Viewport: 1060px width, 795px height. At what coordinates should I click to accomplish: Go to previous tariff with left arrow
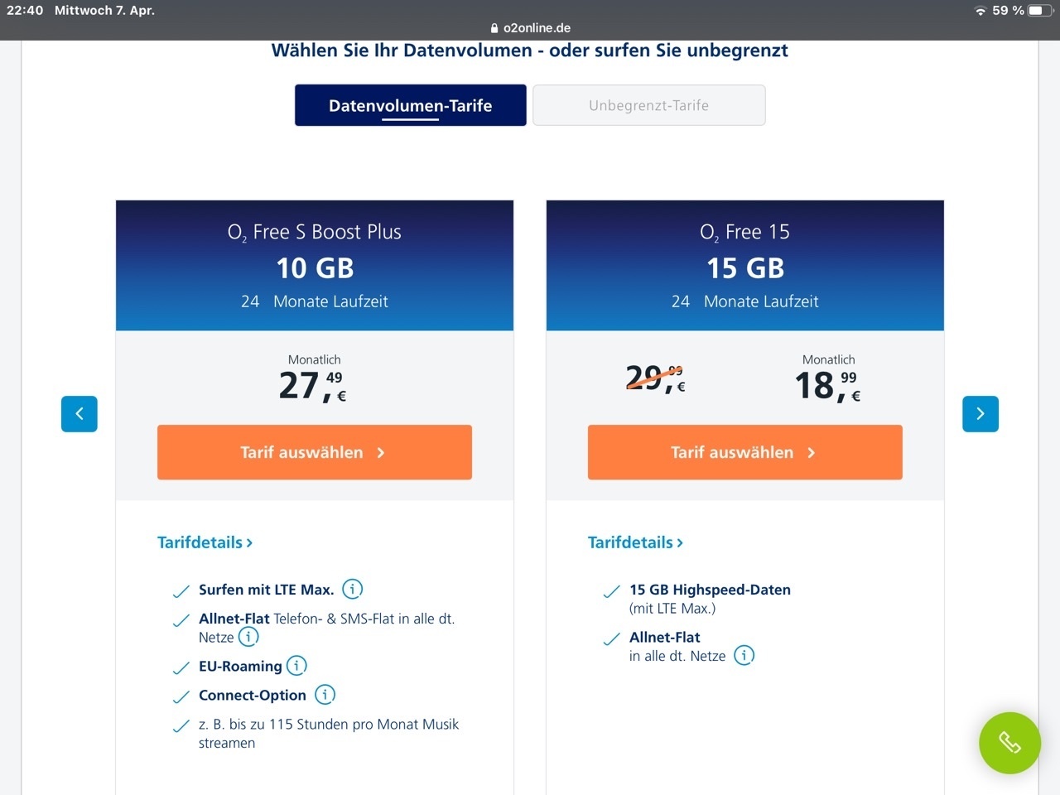coord(79,414)
